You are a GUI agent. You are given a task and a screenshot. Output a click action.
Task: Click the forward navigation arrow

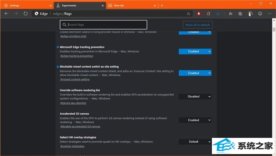16,14
